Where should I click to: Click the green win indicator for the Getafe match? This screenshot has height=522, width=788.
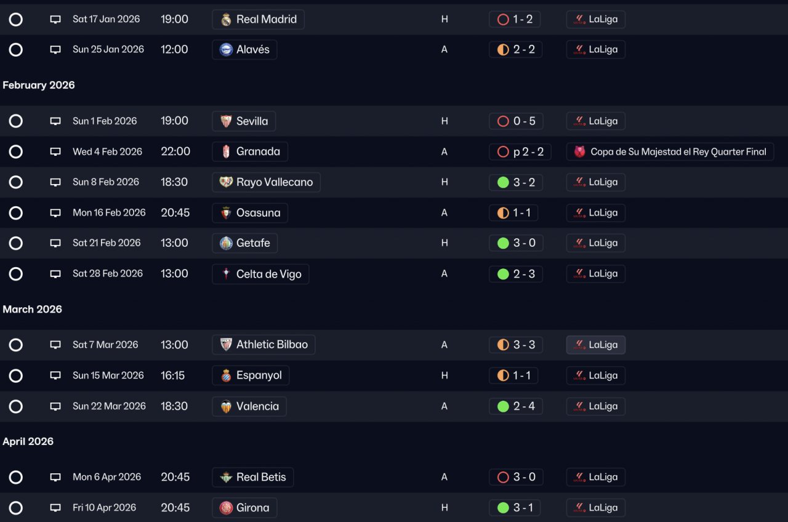503,243
